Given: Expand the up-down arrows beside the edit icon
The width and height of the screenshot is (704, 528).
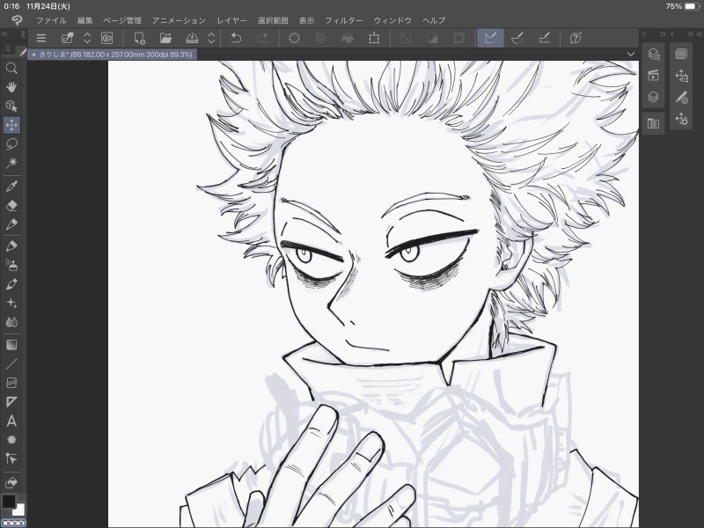Looking at the screenshot, I should pos(87,38).
